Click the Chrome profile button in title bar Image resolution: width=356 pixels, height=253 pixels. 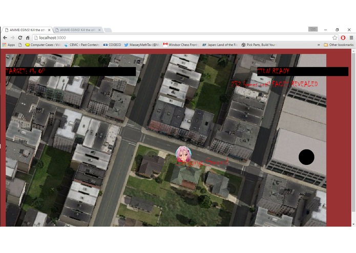pyautogui.click(x=313, y=29)
